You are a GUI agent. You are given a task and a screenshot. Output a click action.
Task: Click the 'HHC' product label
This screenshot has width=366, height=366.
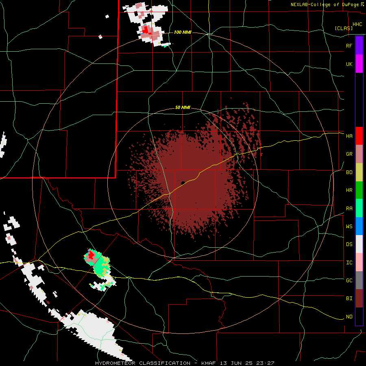click(x=357, y=24)
